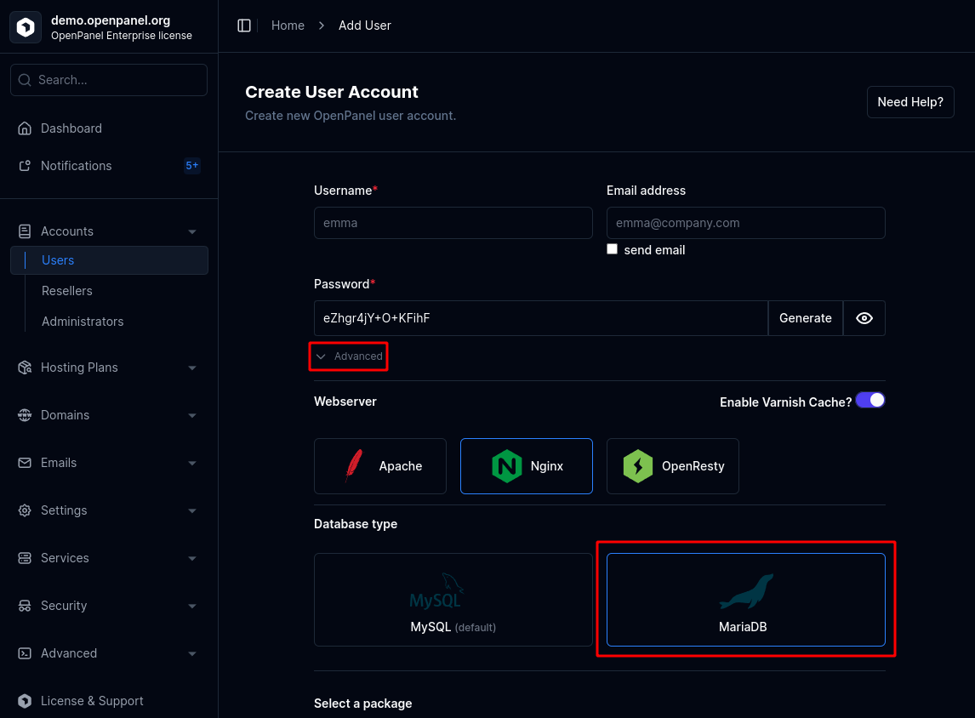Select Nginx as webserver
Viewport: 975px width, 718px height.
point(526,466)
